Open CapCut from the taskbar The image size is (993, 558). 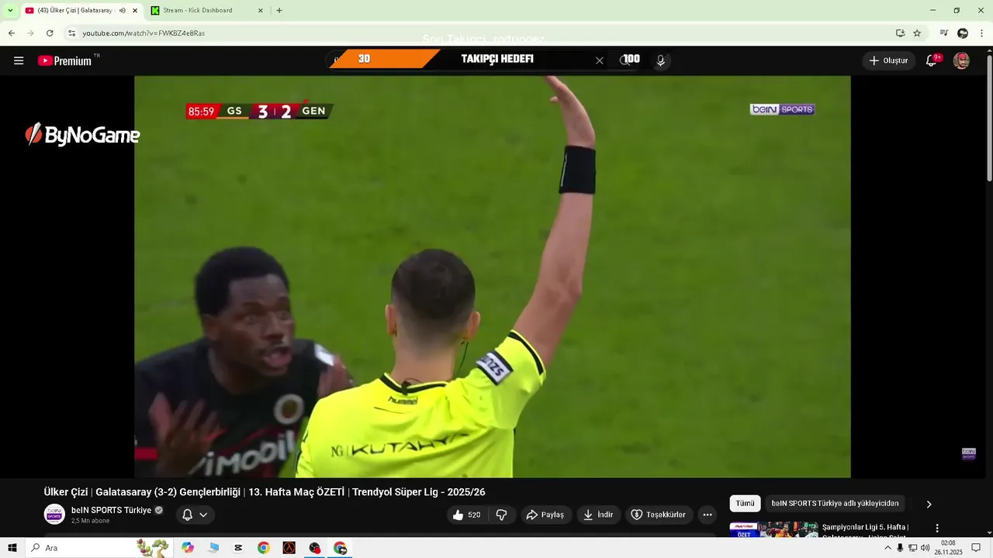point(238,548)
